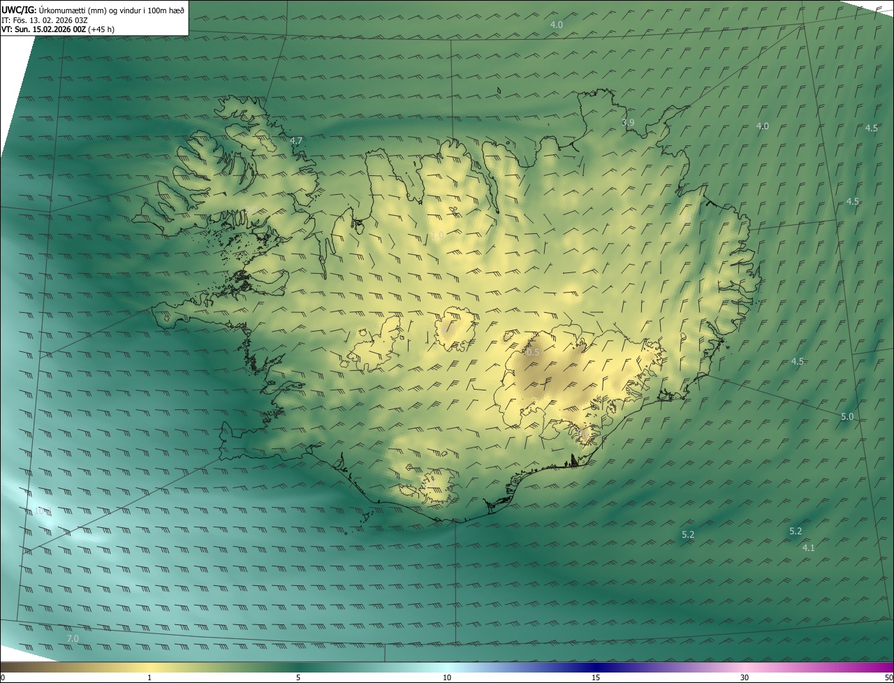894x683 pixels.
Task: Click the colorbar tick label '1'
Action: [x=149, y=677]
